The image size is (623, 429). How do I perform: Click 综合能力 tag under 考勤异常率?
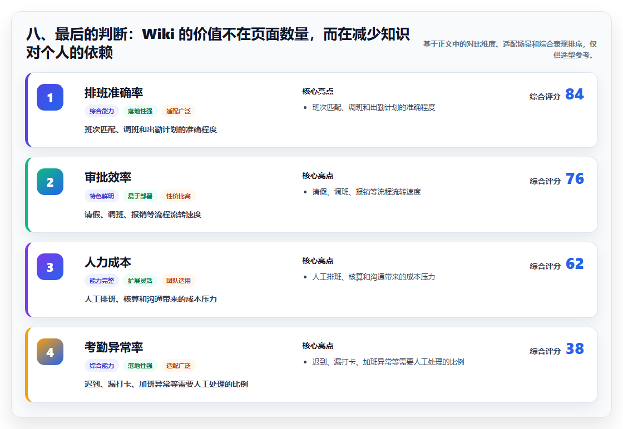[102, 366]
